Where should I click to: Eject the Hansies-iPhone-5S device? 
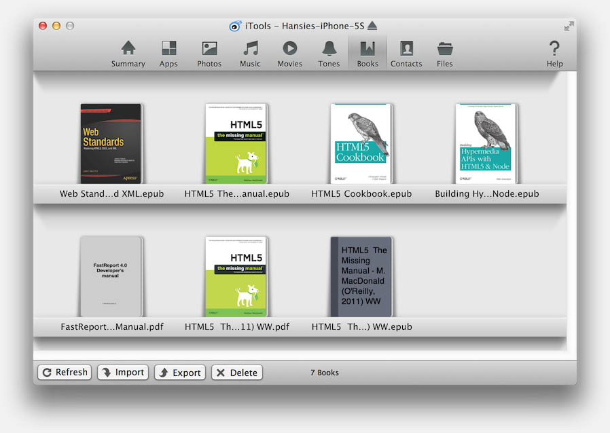[x=372, y=26]
